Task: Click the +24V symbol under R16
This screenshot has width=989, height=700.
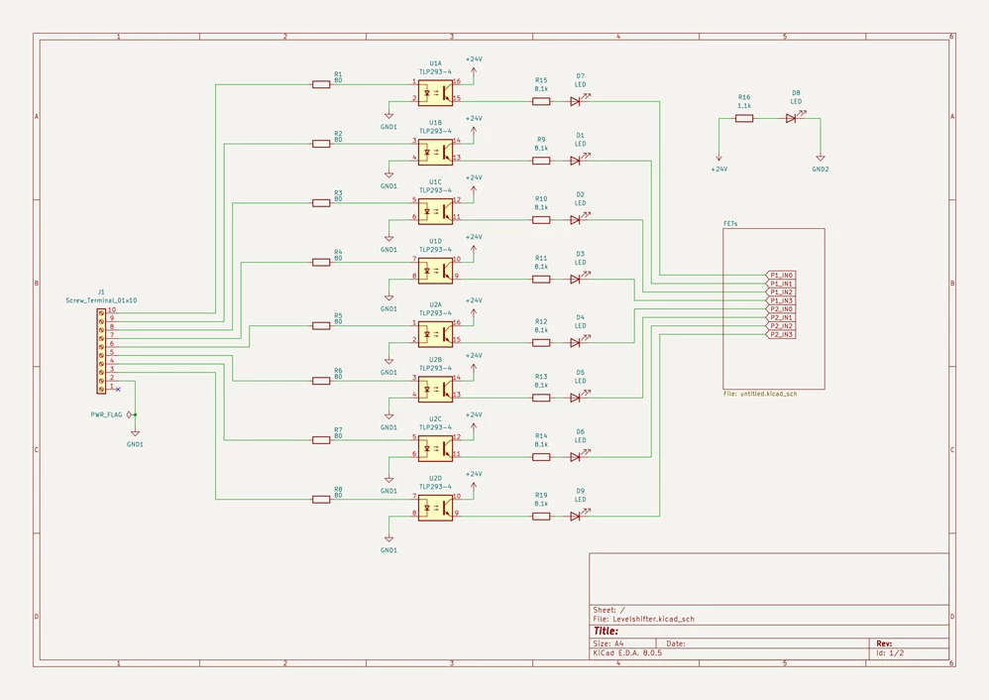Action: pos(718,159)
